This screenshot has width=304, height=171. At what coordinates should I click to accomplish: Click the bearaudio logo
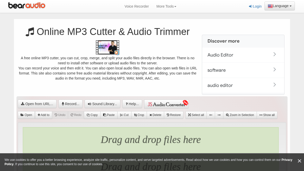click(27, 6)
